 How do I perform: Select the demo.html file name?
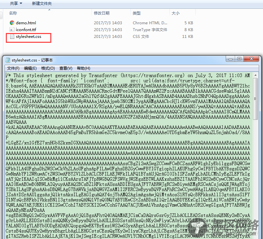[x=26, y=23]
